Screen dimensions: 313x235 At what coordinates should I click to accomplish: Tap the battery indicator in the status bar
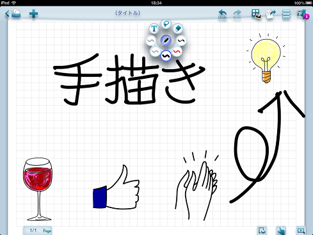click(x=309, y=3)
